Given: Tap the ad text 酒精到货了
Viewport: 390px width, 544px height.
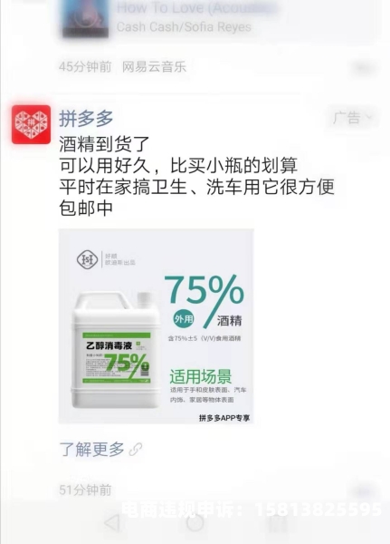Looking at the screenshot, I should (104, 143).
